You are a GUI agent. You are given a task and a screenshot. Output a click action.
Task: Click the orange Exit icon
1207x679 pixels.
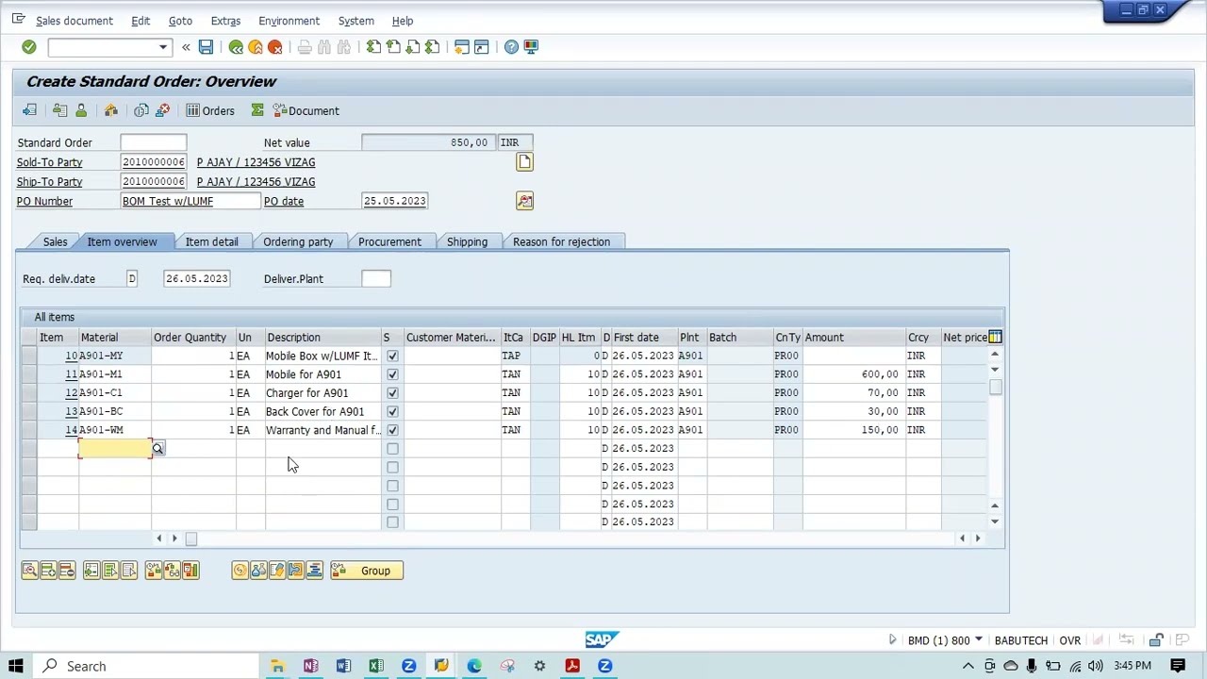tap(256, 47)
